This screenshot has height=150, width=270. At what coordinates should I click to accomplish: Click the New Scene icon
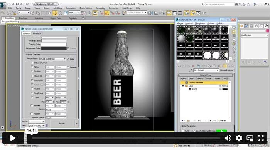pos(9,4)
